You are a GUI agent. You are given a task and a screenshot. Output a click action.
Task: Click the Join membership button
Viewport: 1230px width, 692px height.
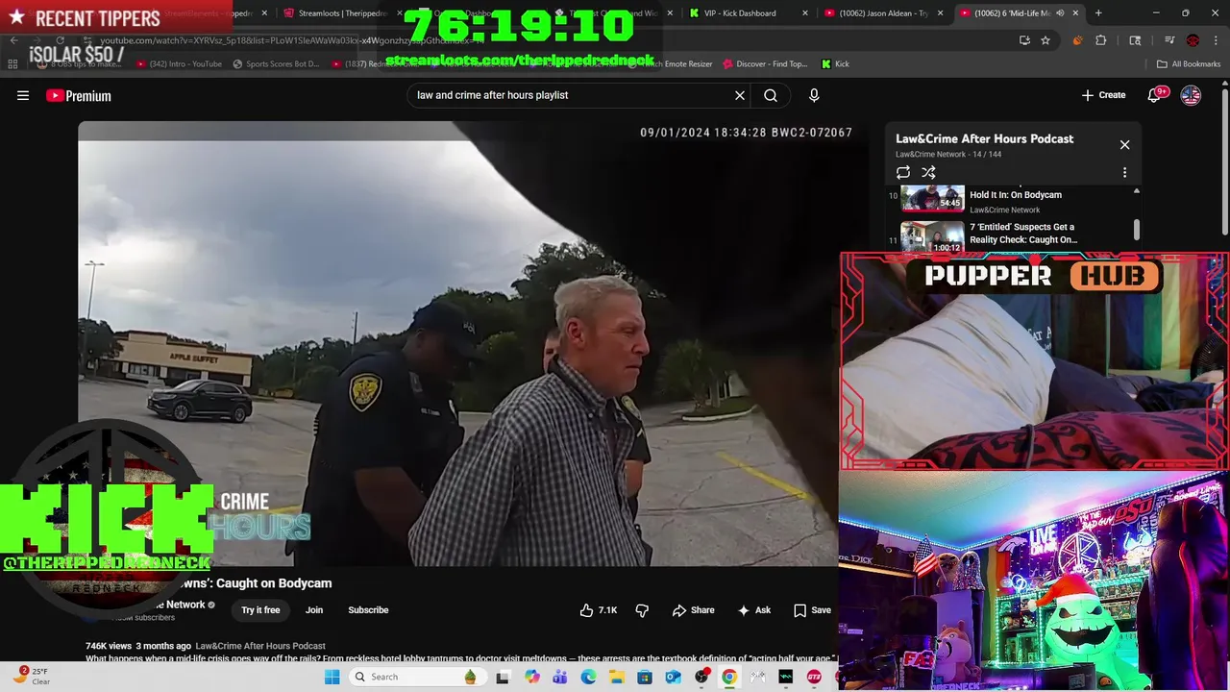pyautogui.click(x=314, y=610)
